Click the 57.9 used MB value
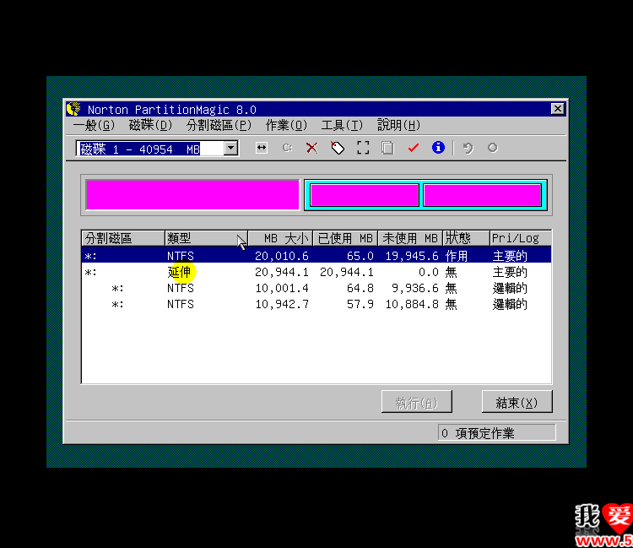 [x=360, y=305]
